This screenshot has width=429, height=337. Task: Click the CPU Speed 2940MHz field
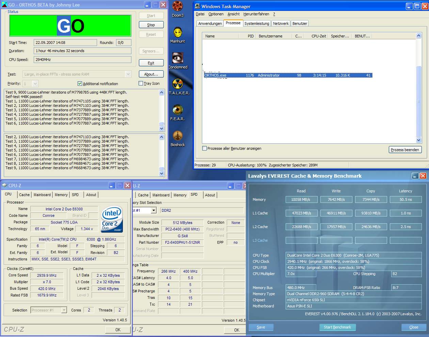82,60
